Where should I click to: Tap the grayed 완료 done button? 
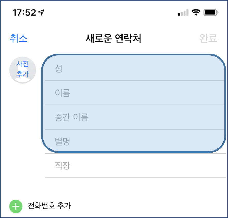208,38
